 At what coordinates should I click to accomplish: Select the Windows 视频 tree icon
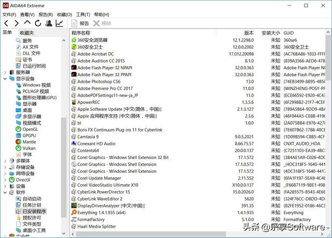19,85
